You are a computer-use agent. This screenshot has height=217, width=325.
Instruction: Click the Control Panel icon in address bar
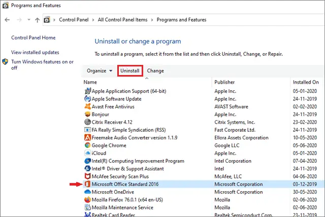pos(47,20)
